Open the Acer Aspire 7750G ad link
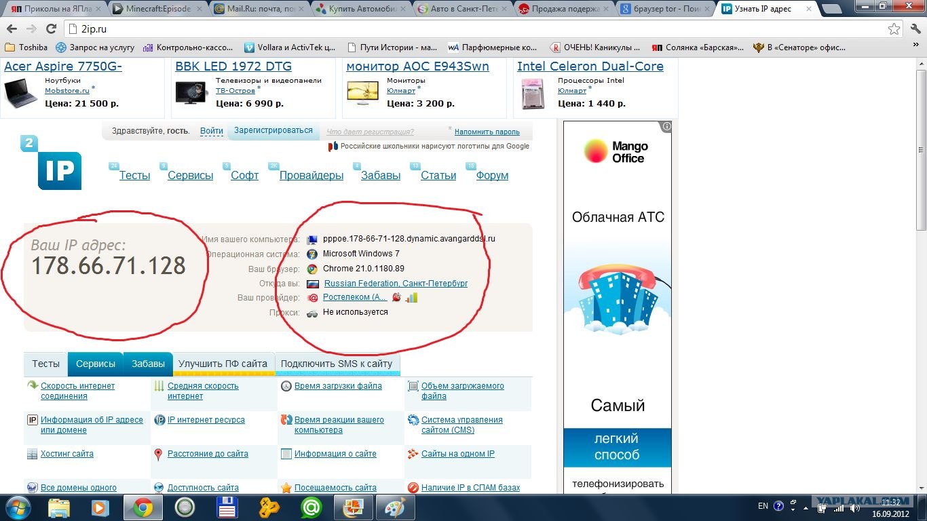This screenshot has width=927, height=521. click(x=63, y=66)
